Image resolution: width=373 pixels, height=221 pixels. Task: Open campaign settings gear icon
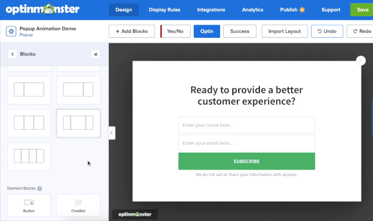(x=11, y=31)
